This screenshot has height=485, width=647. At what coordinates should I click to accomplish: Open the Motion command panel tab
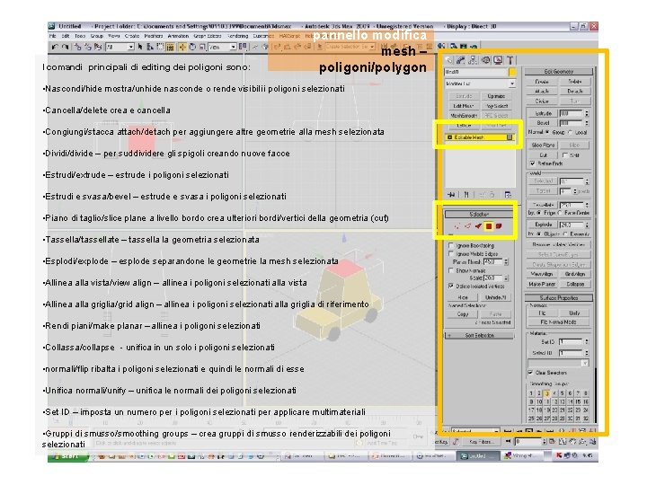tap(485, 60)
